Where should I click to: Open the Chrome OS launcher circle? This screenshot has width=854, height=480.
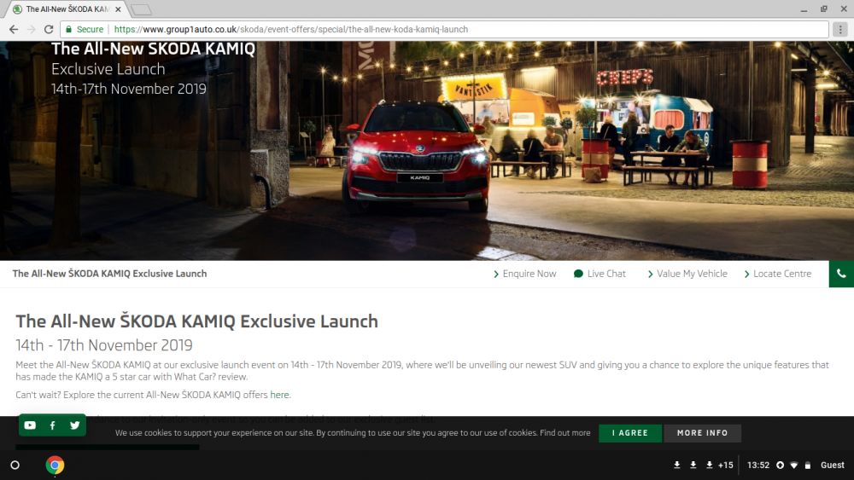coord(15,466)
